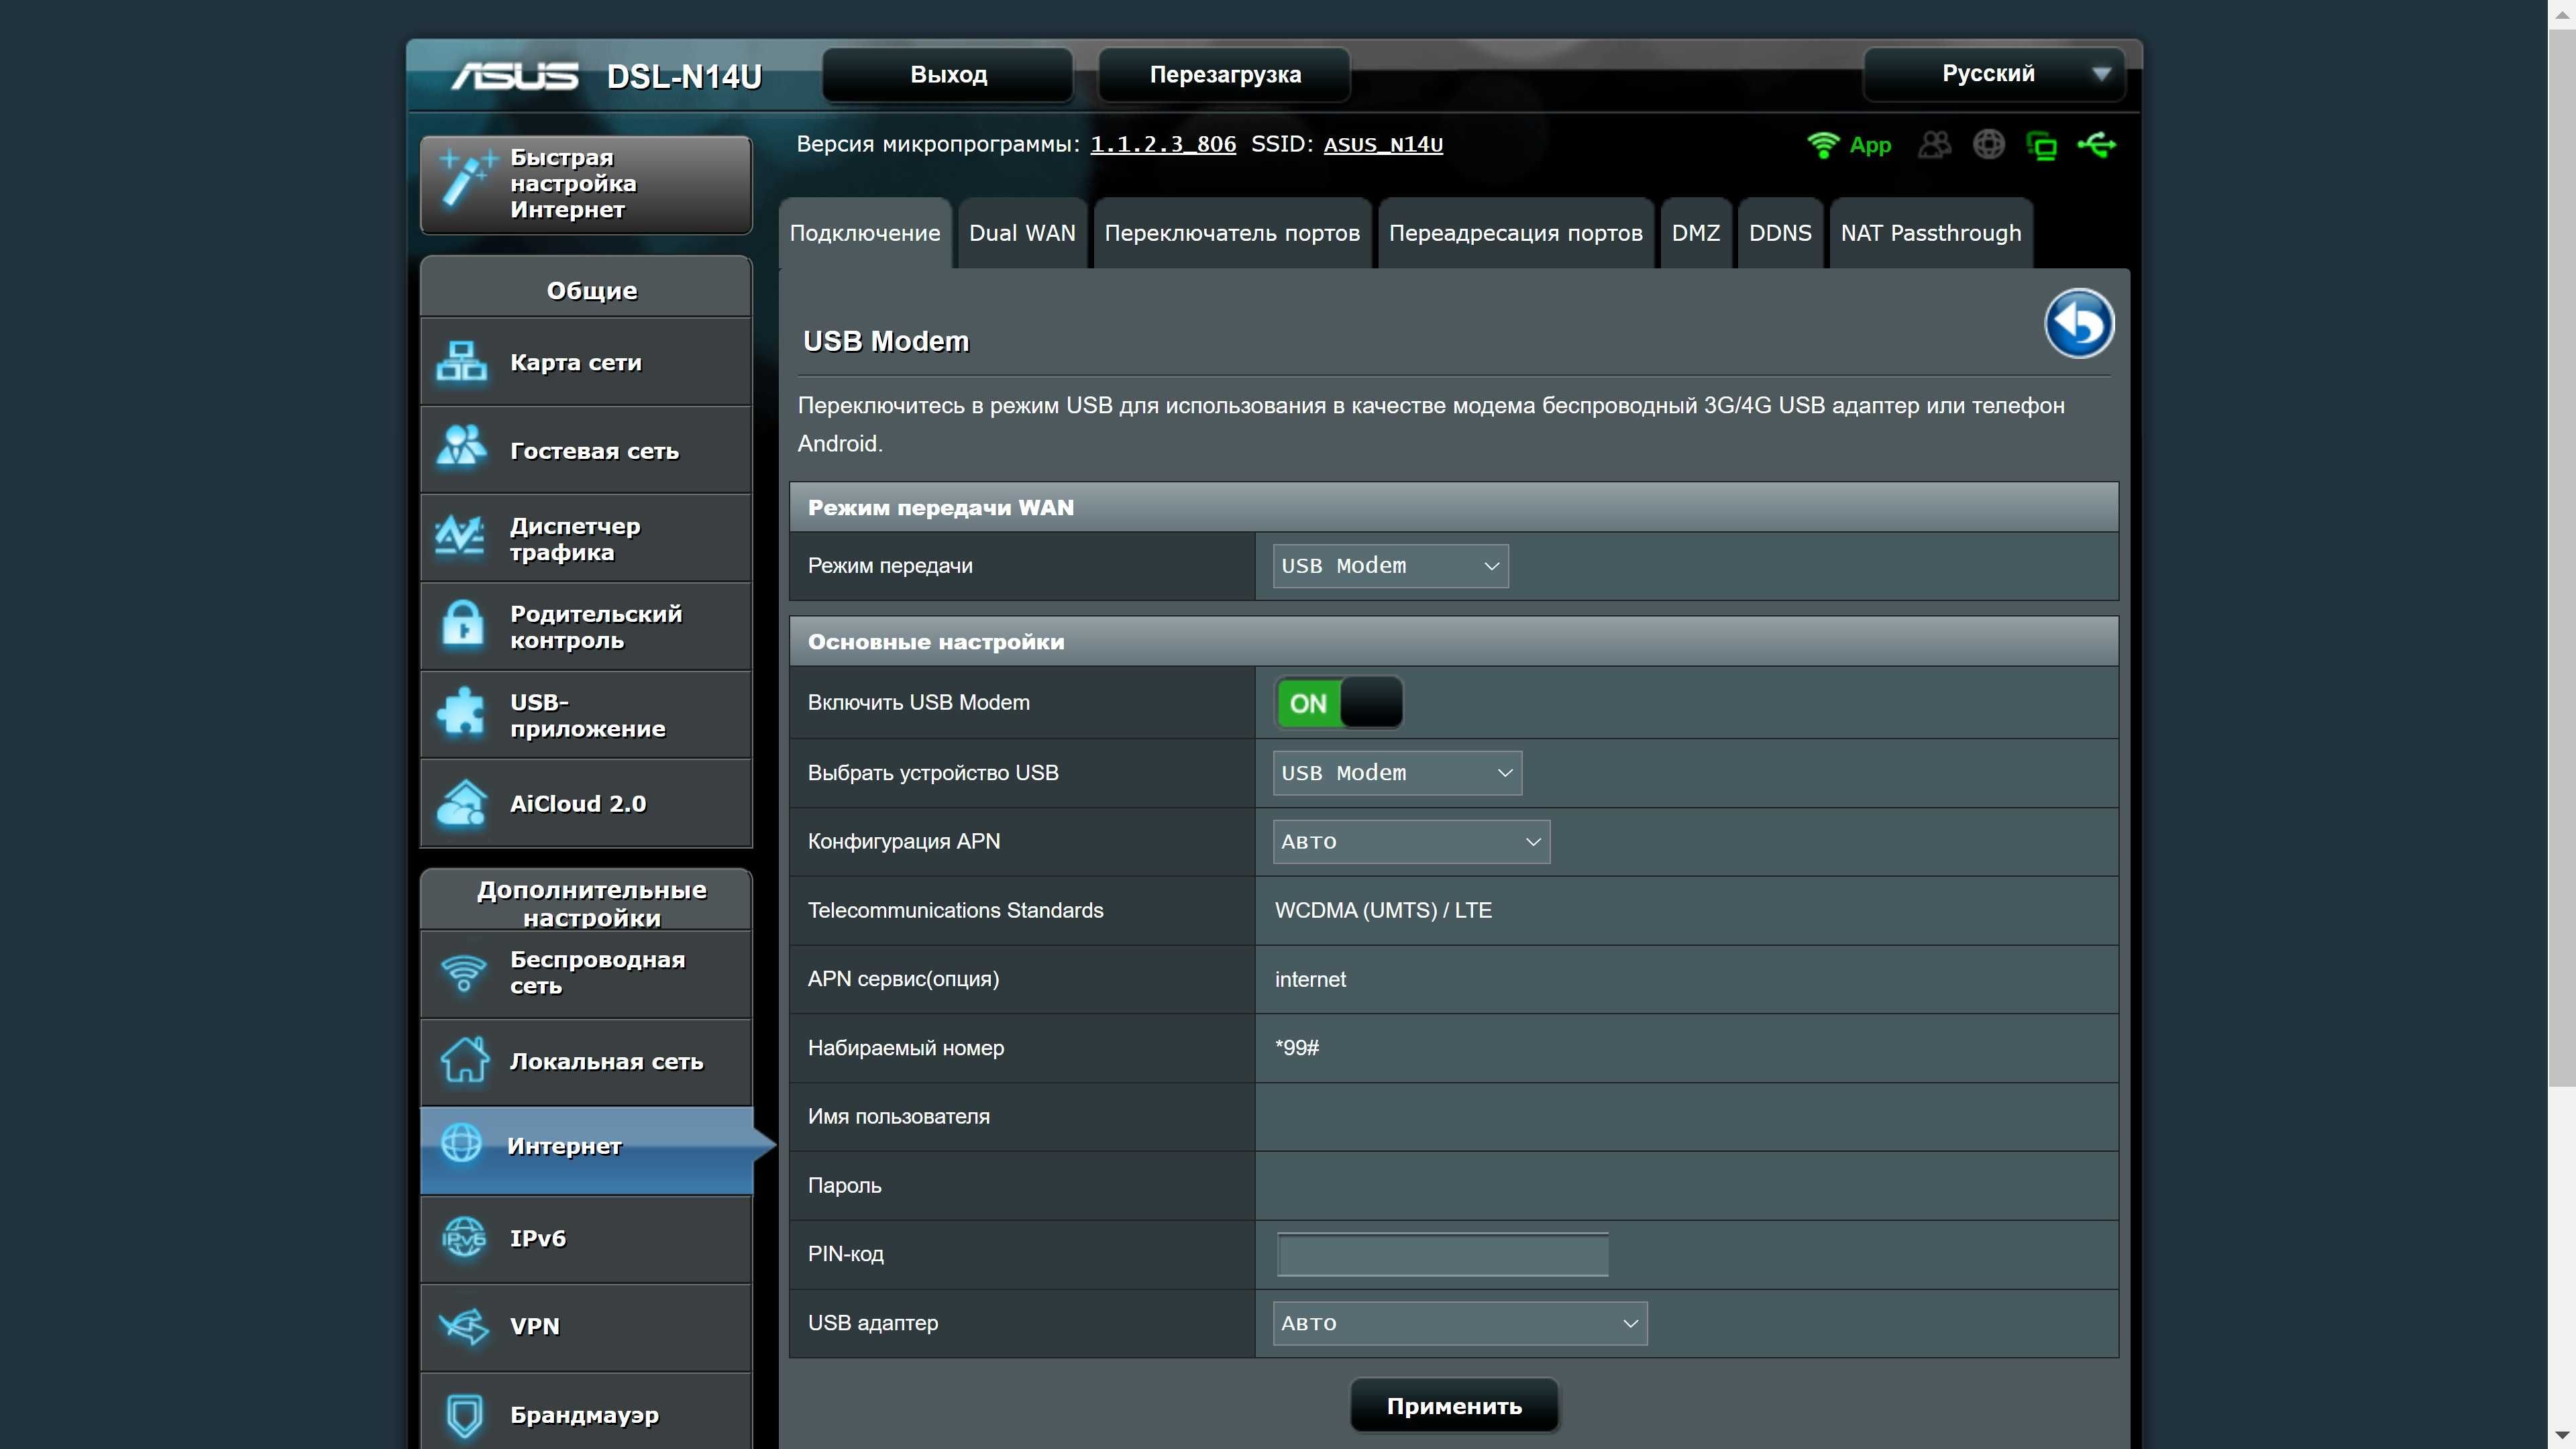Open the Родительский контроль menu item

pyautogui.click(x=586, y=627)
